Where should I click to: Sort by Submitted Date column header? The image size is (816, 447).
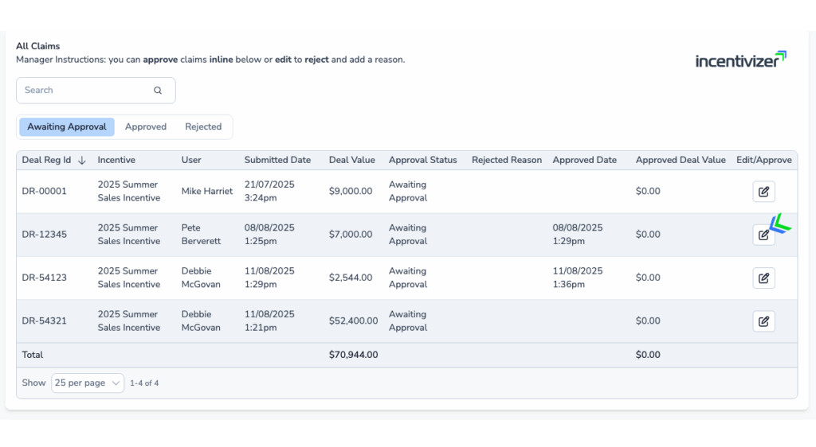[x=277, y=160]
